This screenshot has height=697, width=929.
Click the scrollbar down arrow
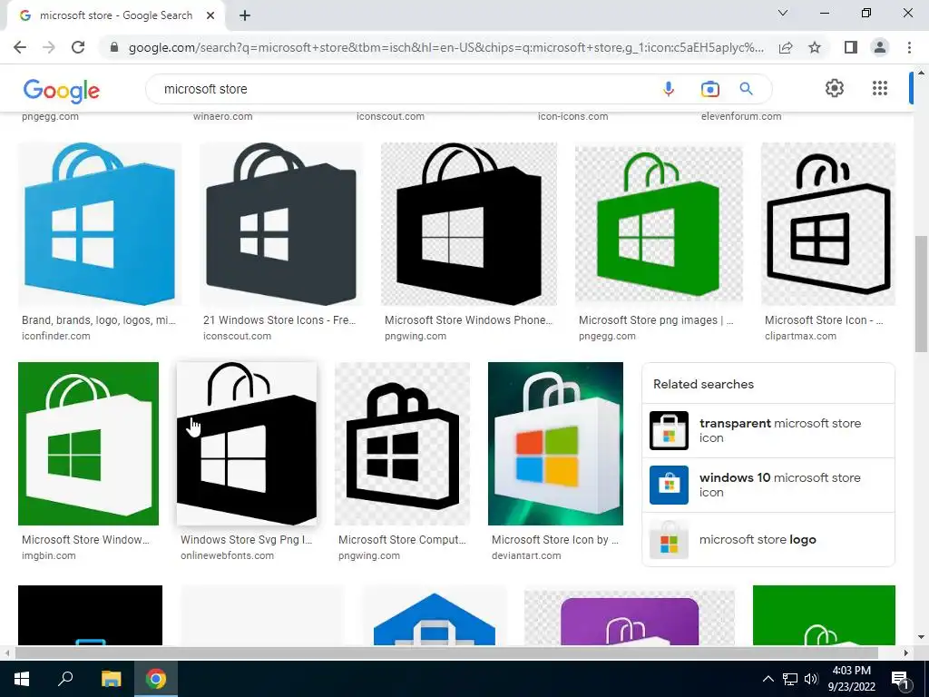pyautogui.click(x=921, y=637)
